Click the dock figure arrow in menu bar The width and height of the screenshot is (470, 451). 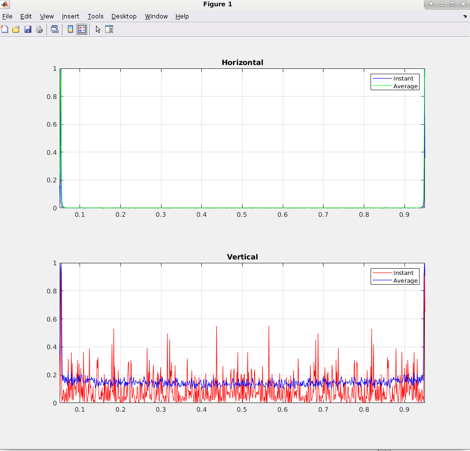coord(465,16)
